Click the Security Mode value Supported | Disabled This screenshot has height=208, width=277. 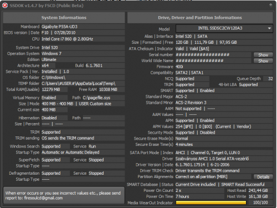point(195,133)
